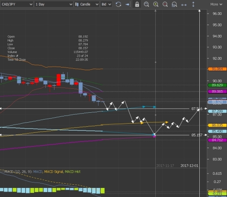Toggle the chart lock icon
This screenshot has height=197, width=227.
pyautogui.click(x=137, y=5)
